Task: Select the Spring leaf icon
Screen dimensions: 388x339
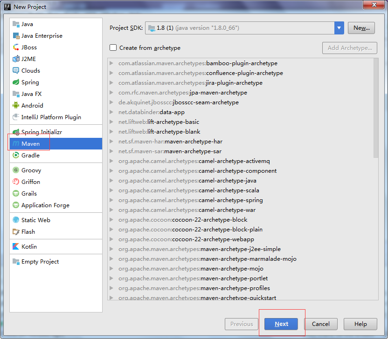Action: (x=16, y=82)
